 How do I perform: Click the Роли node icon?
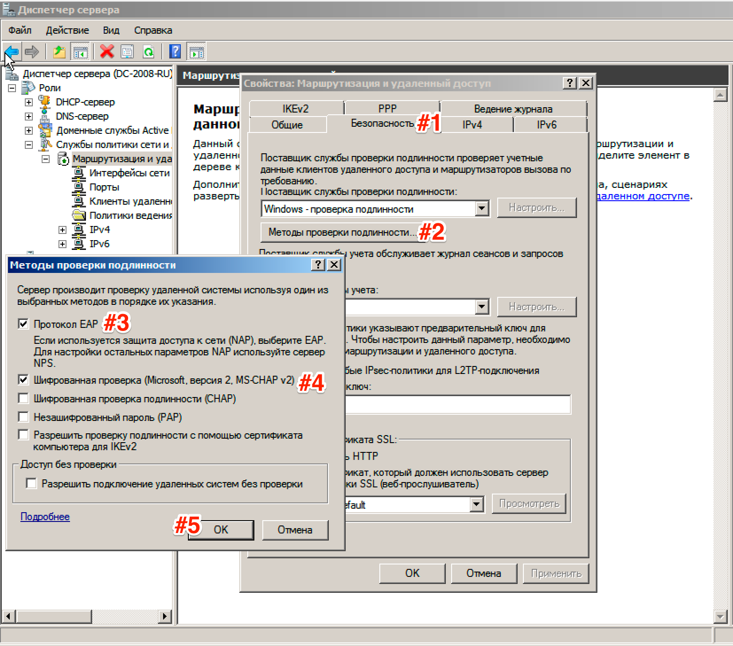(x=28, y=88)
